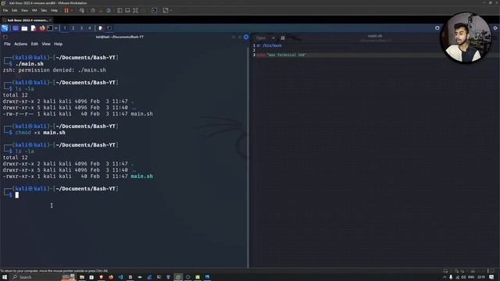500x281 pixels.
Task: Click the shebang line in editor
Action: click(269, 45)
